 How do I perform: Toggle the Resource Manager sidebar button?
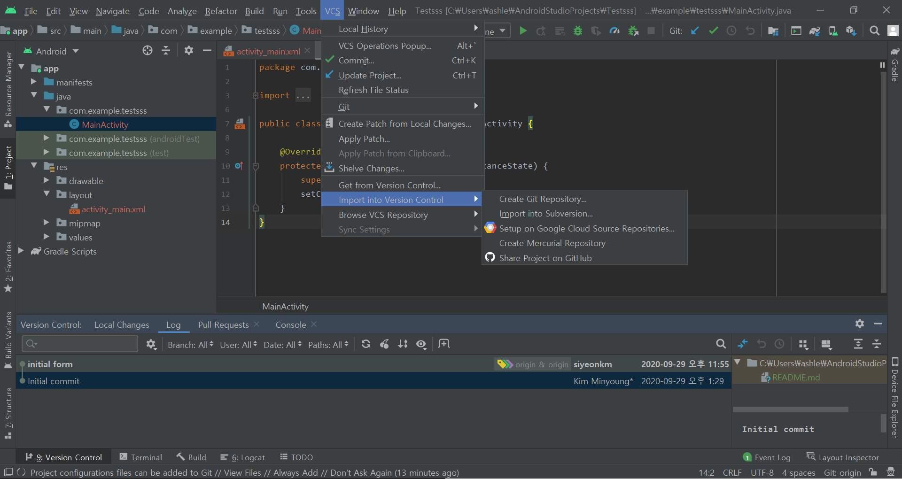click(x=8, y=89)
